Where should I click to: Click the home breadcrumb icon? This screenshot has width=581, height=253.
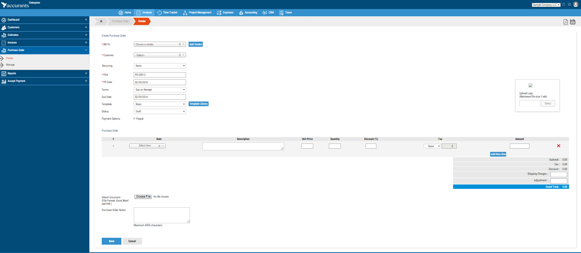(x=101, y=21)
